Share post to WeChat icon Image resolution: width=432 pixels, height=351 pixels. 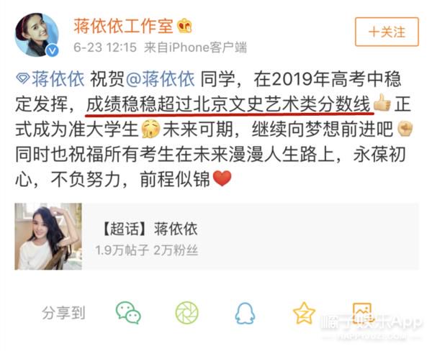[128, 312]
